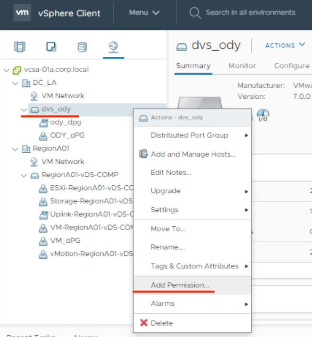Image resolution: width=312 pixels, height=337 pixels.
Task: Collapse the dvs_ody switch node
Action: coord(24,110)
